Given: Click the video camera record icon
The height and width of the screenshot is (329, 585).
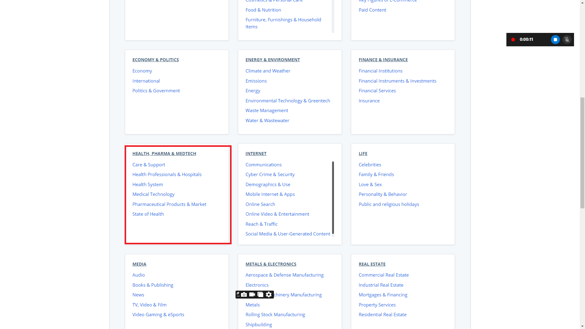Looking at the screenshot, I should click(x=252, y=295).
